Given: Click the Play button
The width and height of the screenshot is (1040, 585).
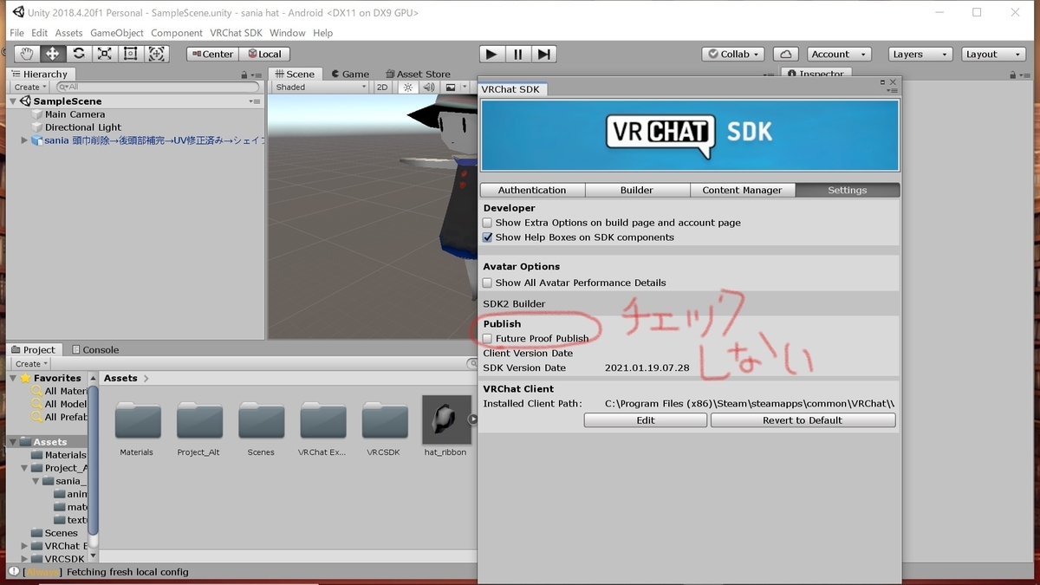Looking at the screenshot, I should coord(491,54).
